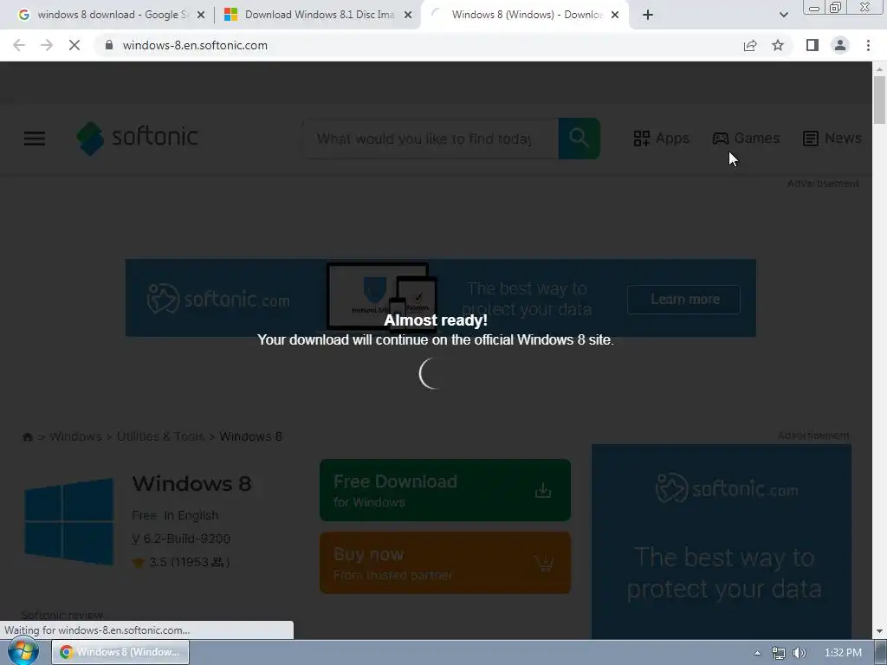Close the Google search tab
Image resolution: width=887 pixels, height=665 pixels.
pyautogui.click(x=200, y=16)
